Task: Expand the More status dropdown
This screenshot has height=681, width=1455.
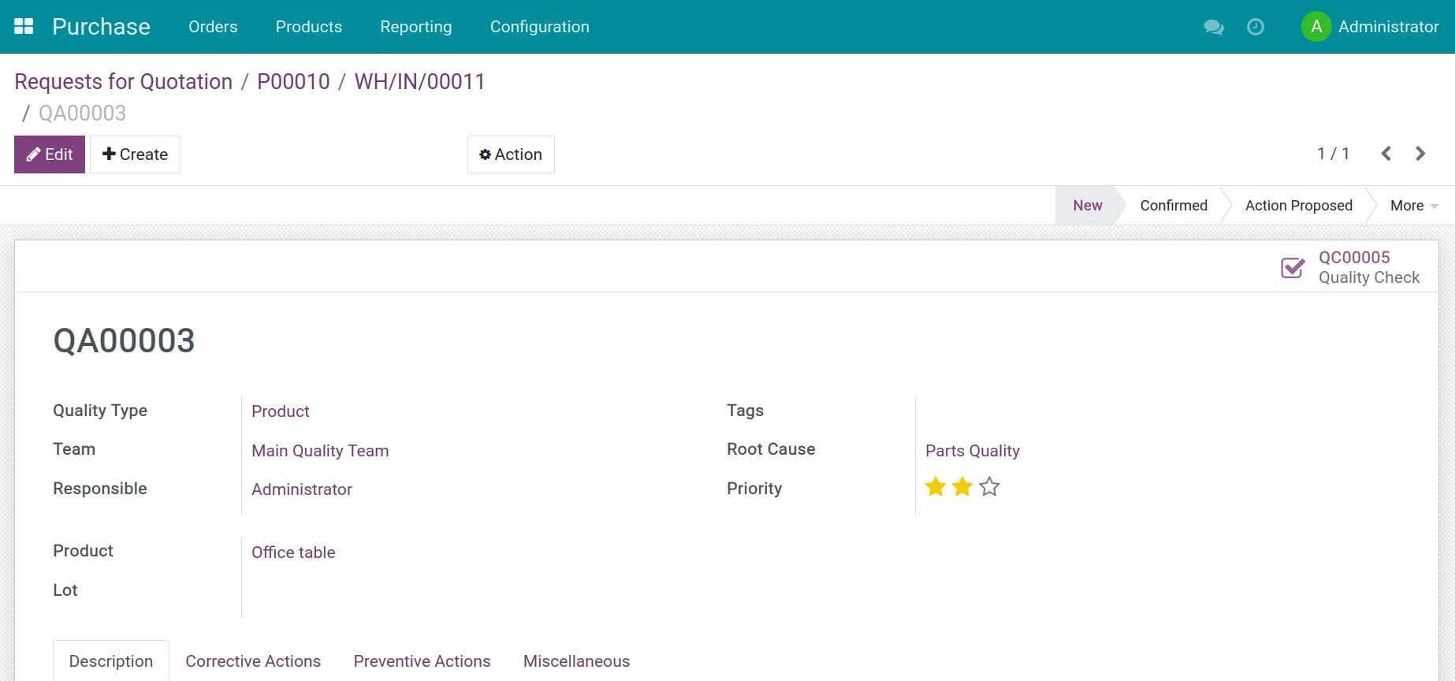Action: point(1413,206)
